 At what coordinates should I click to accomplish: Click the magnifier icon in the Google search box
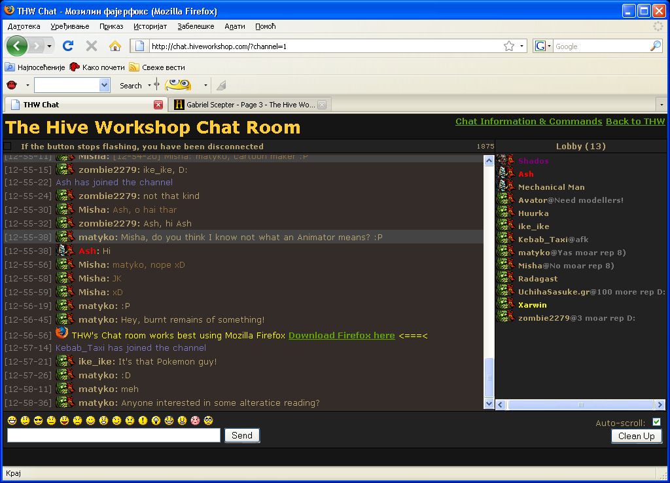click(655, 46)
